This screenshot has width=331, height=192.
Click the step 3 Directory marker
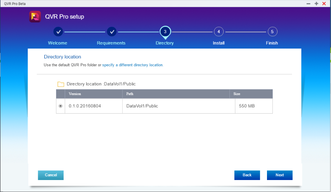click(165, 32)
